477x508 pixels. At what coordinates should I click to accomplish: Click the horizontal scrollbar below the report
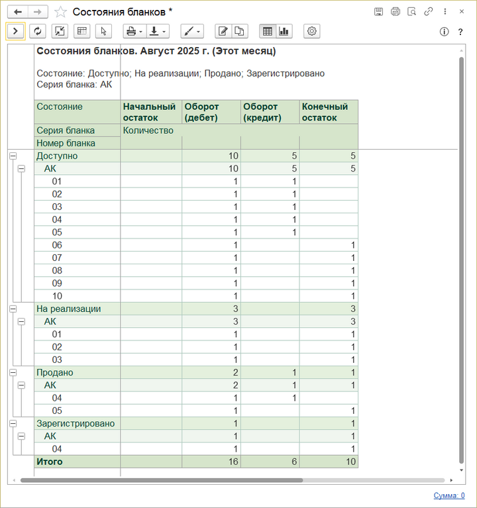[162, 480]
